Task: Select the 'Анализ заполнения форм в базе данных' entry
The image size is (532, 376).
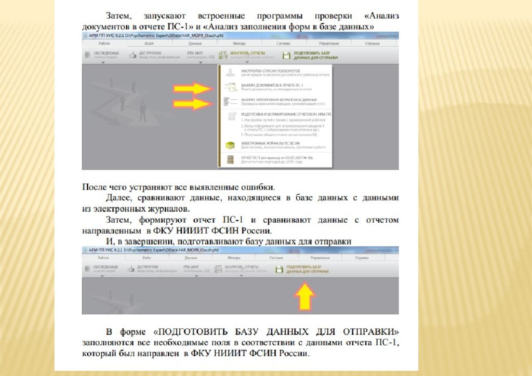Action: [x=280, y=99]
